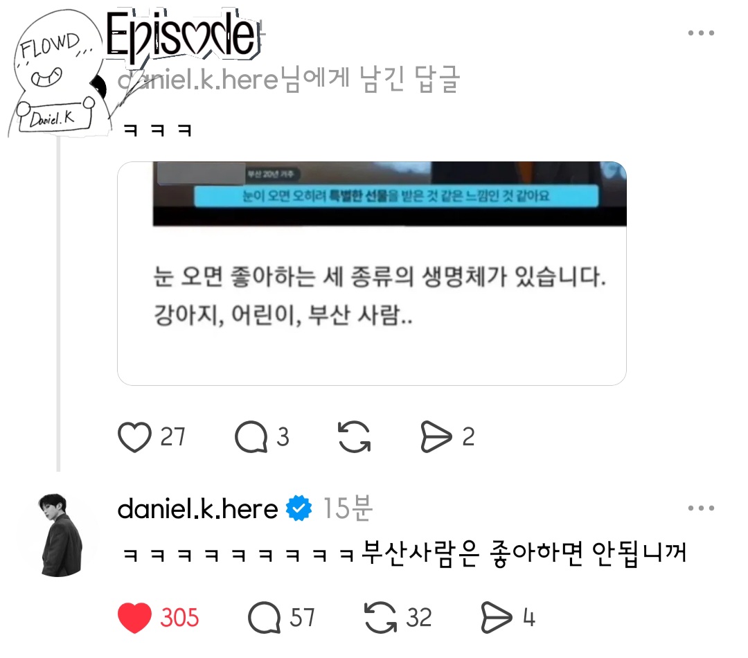Open more options menu for daniel.k.here's post
The image size is (748, 658).
point(701,508)
